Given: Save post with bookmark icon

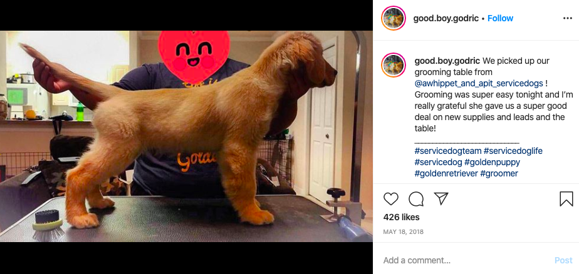Looking at the screenshot, I should 566,199.
